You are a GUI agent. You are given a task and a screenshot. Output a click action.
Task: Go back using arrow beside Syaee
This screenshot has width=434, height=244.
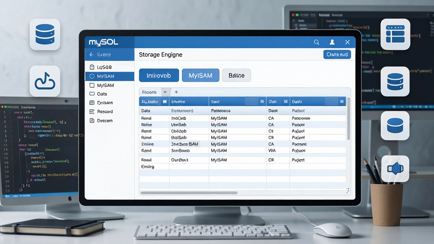[x=92, y=55]
